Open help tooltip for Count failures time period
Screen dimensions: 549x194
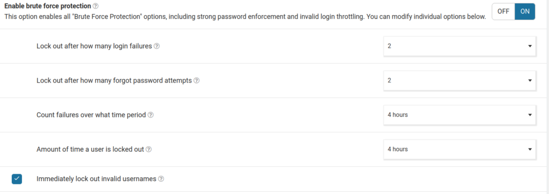click(151, 115)
